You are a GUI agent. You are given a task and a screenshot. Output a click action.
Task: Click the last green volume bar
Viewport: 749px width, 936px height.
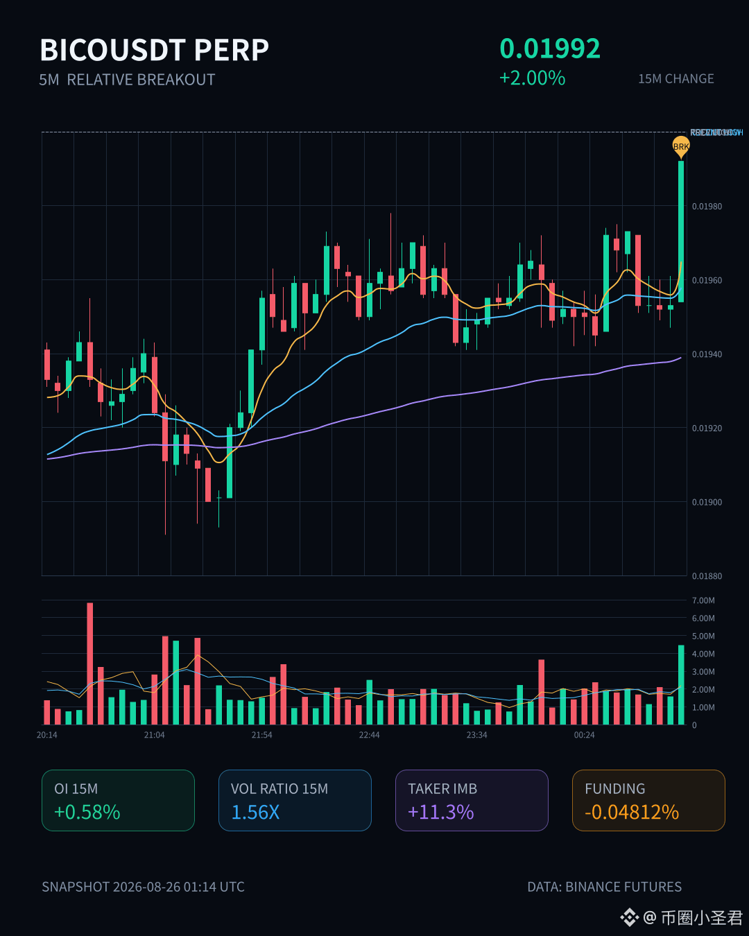681,685
